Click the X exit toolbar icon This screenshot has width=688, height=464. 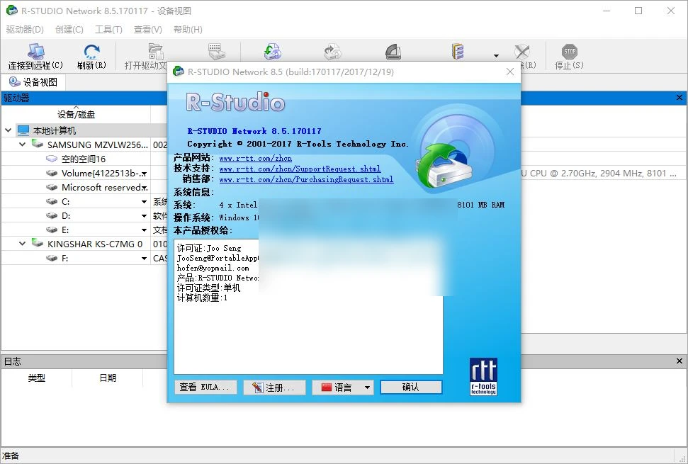pos(521,50)
